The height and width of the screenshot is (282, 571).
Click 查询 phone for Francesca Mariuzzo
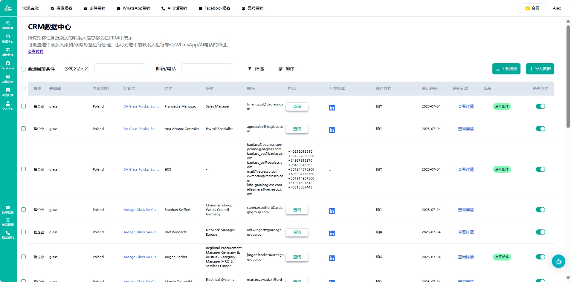click(x=297, y=107)
